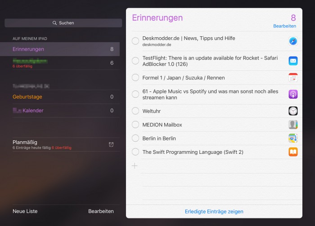Tap the Safari icon on Deskmodder.de reminder

click(293, 41)
